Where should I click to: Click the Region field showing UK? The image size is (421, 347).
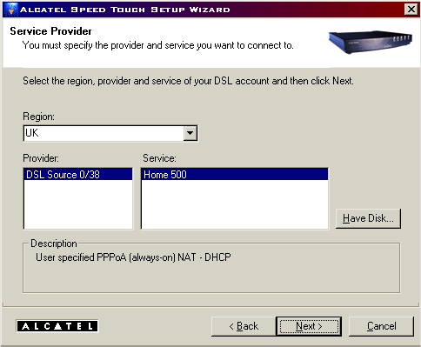pos(110,133)
